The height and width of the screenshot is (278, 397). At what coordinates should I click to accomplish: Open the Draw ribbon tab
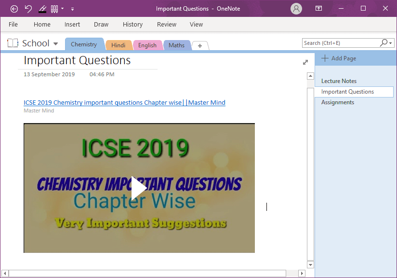tap(101, 24)
